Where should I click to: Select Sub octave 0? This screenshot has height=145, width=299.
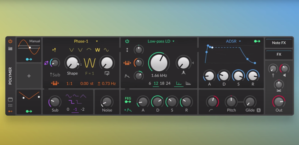68,109
